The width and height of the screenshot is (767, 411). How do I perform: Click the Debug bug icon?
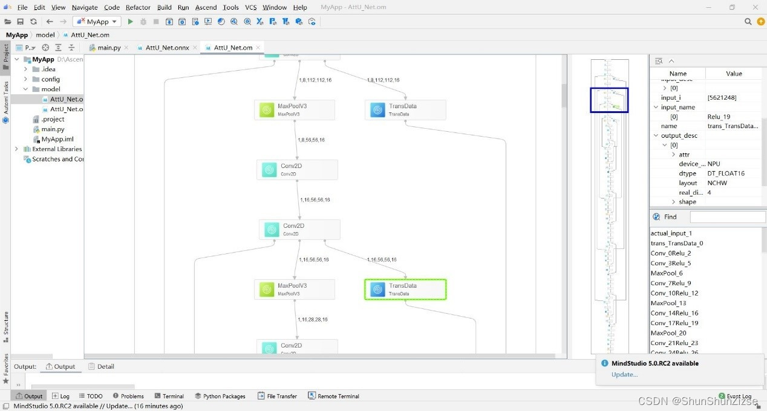(143, 21)
